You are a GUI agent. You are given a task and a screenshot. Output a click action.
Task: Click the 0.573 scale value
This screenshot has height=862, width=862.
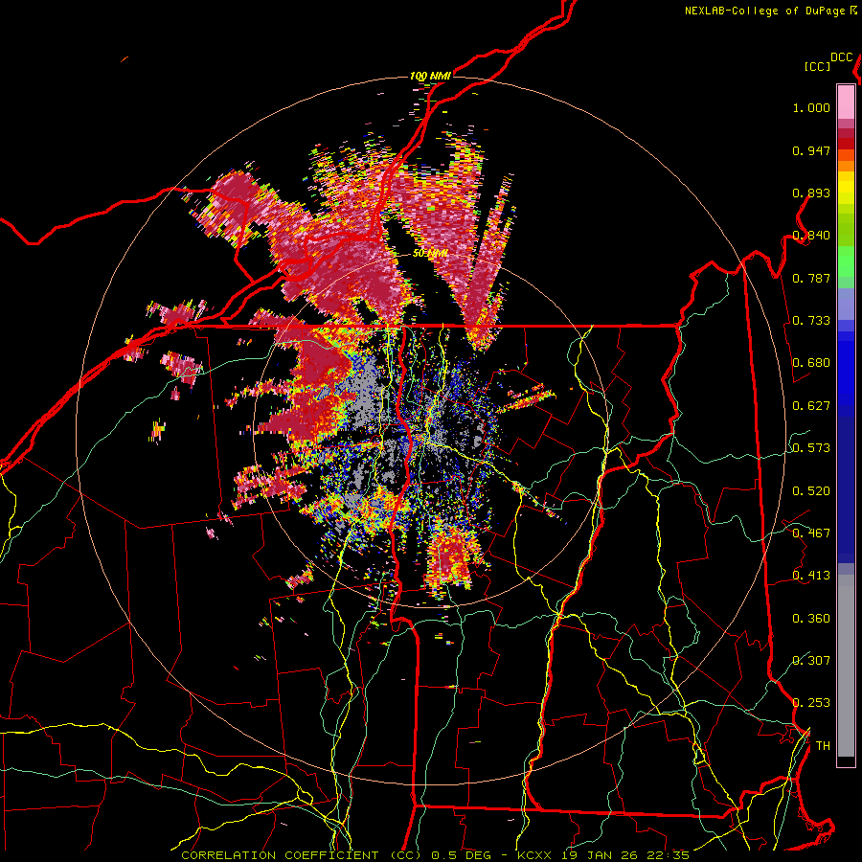pos(811,448)
